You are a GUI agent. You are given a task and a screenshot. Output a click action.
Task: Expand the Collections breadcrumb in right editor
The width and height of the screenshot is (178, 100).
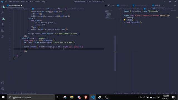[125, 9]
